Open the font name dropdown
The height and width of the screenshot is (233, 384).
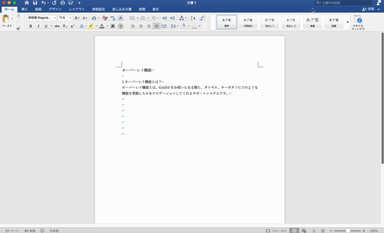coord(54,18)
